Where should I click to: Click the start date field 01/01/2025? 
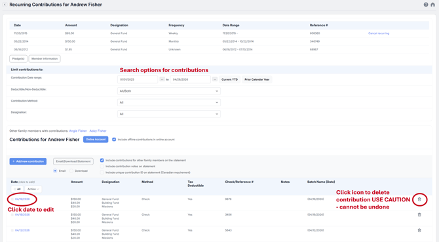(138, 79)
